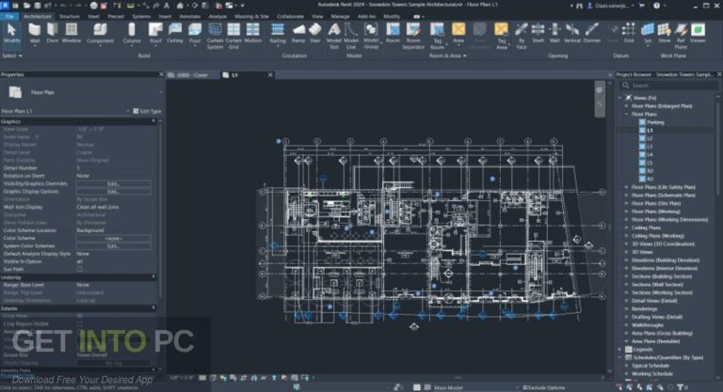Expand Floor Plans (Enlarged Plan) node
Screen dimensions: 723x392
[627, 106]
